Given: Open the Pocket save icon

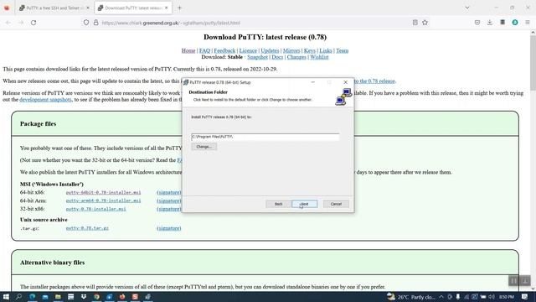Looking at the screenshot, I should tap(477, 23).
